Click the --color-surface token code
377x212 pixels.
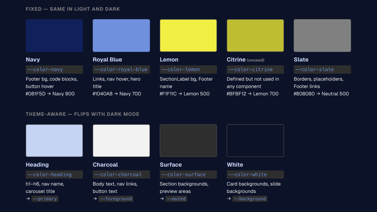(188, 175)
